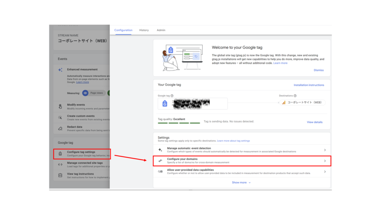Open Learn more about tag settings link
This screenshot has width=381, height=214.
click(233, 141)
